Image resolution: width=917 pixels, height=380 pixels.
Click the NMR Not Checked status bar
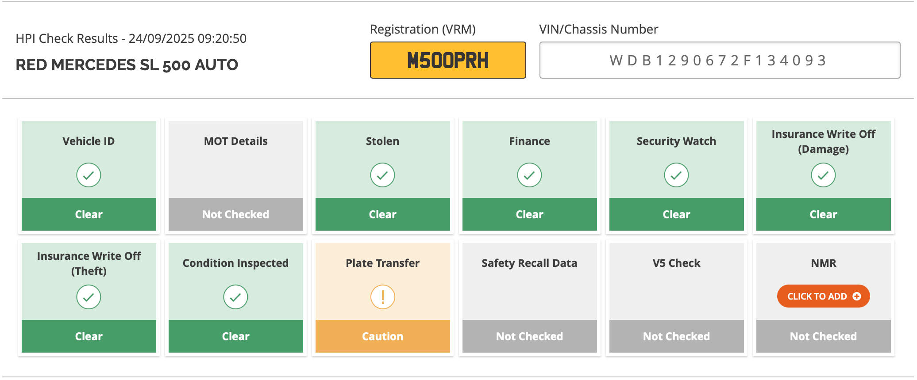click(823, 336)
